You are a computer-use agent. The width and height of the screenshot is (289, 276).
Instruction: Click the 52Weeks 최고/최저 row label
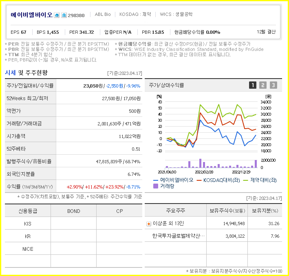click(27, 99)
